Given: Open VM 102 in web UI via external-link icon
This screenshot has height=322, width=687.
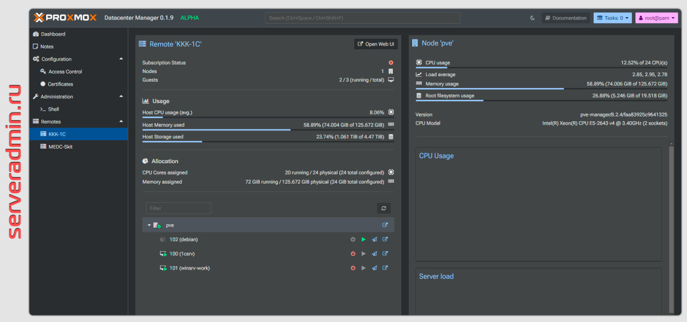Looking at the screenshot, I should tap(385, 239).
